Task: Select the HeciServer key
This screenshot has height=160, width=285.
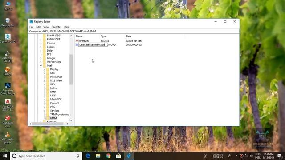Action: (56, 77)
